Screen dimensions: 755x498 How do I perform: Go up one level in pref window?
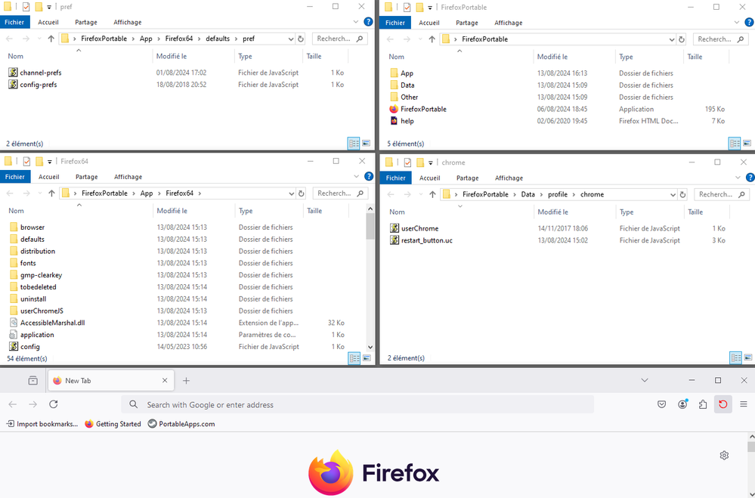coord(51,39)
